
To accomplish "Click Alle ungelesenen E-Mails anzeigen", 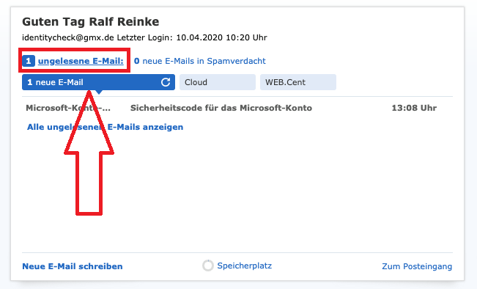I will click(106, 127).
